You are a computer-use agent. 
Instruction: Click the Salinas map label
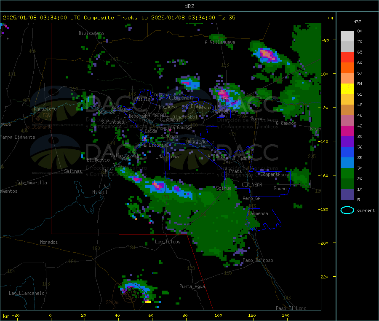pyautogui.click(x=73, y=171)
